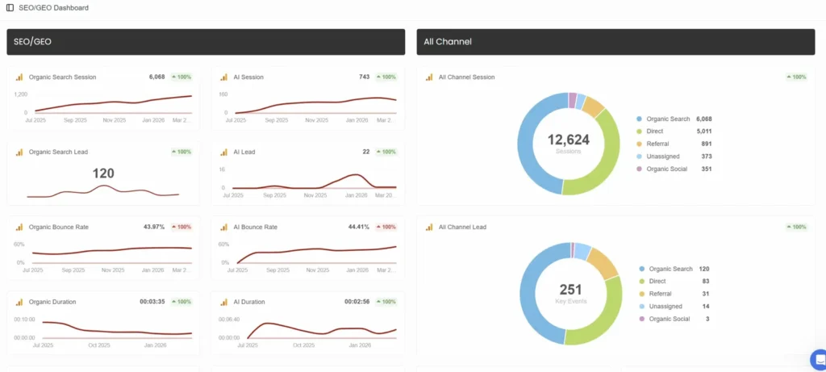Image resolution: width=826 pixels, height=372 pixels.
Task: Toggle Direct in Session legend
Action: [649, 132]
